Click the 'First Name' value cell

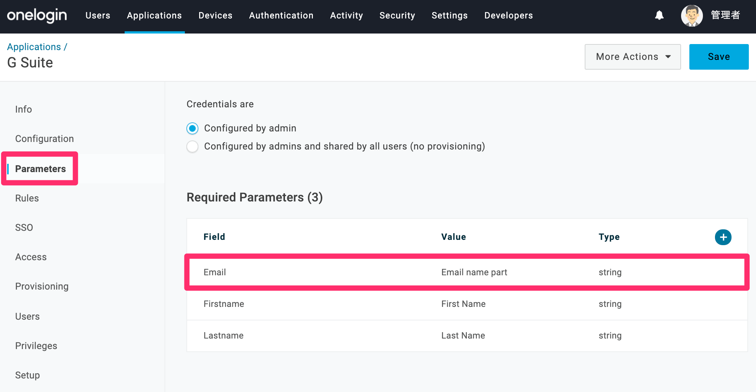click(463, 304)
